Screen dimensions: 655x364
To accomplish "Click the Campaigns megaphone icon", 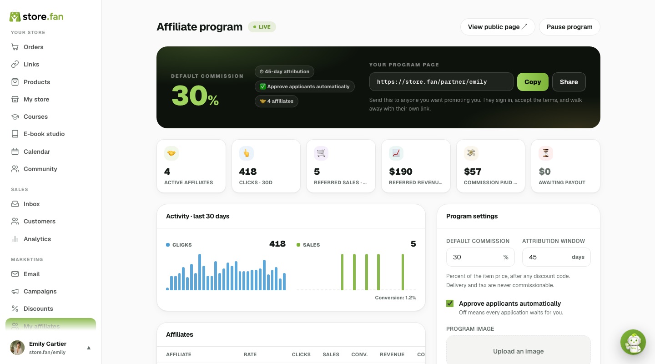I will 15,291.
